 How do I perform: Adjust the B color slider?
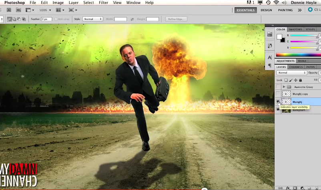point(304,48)
